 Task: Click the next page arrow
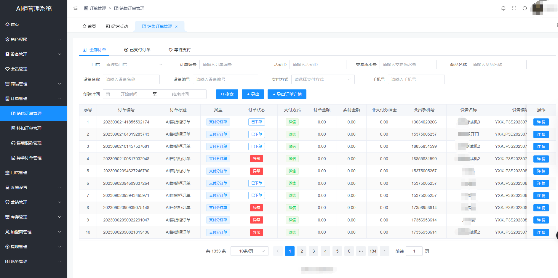[x=385, y=251]
